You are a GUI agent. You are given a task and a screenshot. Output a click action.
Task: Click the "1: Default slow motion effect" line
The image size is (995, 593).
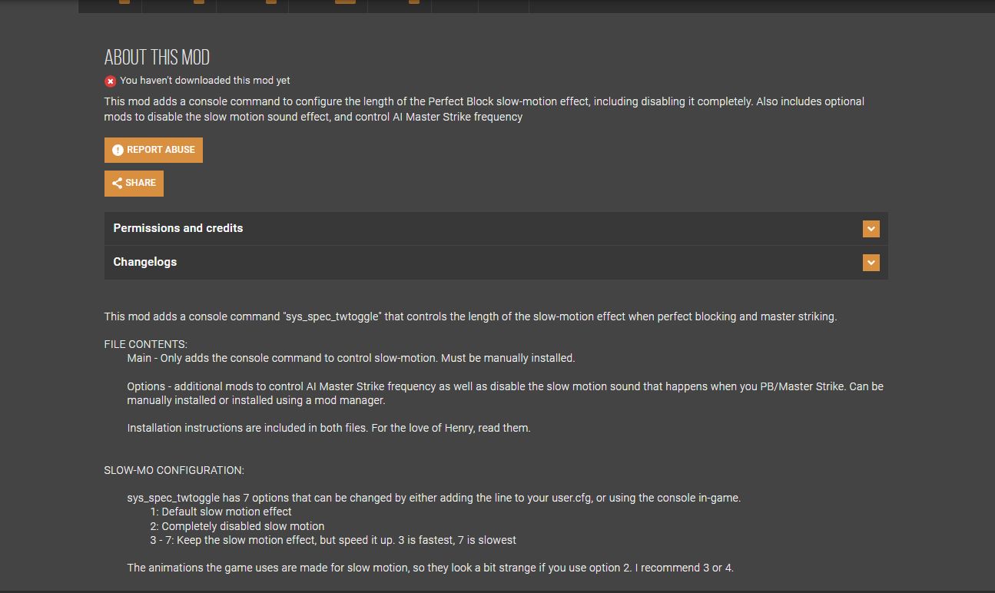[221, 512]
